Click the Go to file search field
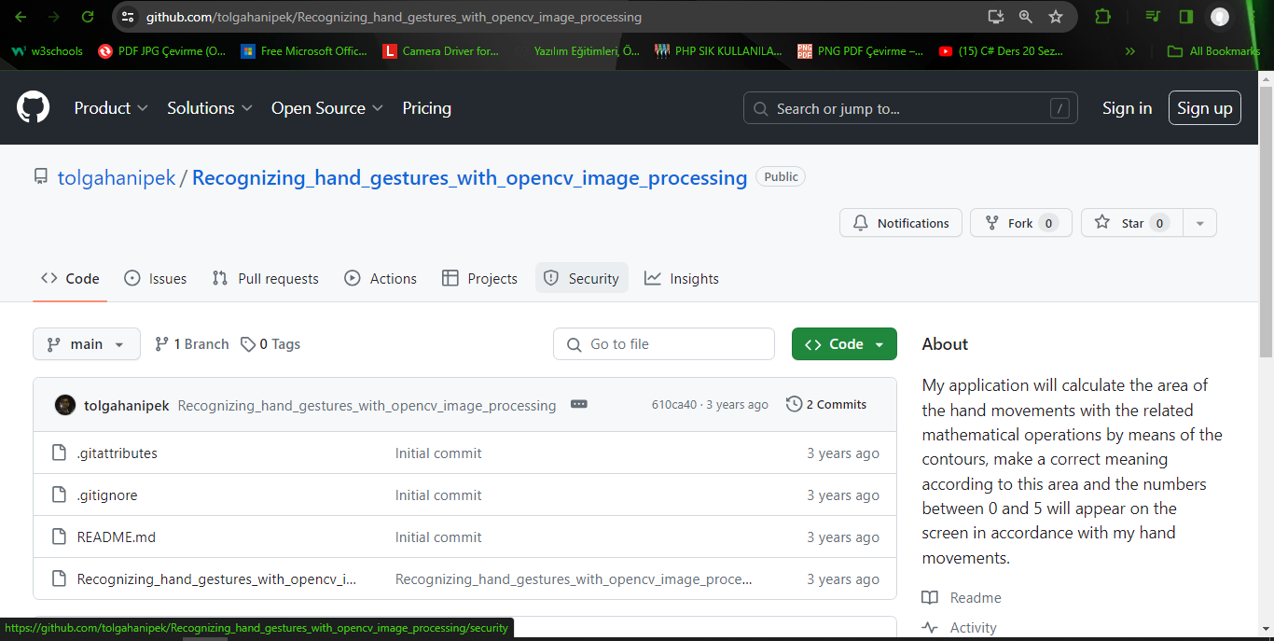This screenshot has width=1274, height=641. [664, 344]
